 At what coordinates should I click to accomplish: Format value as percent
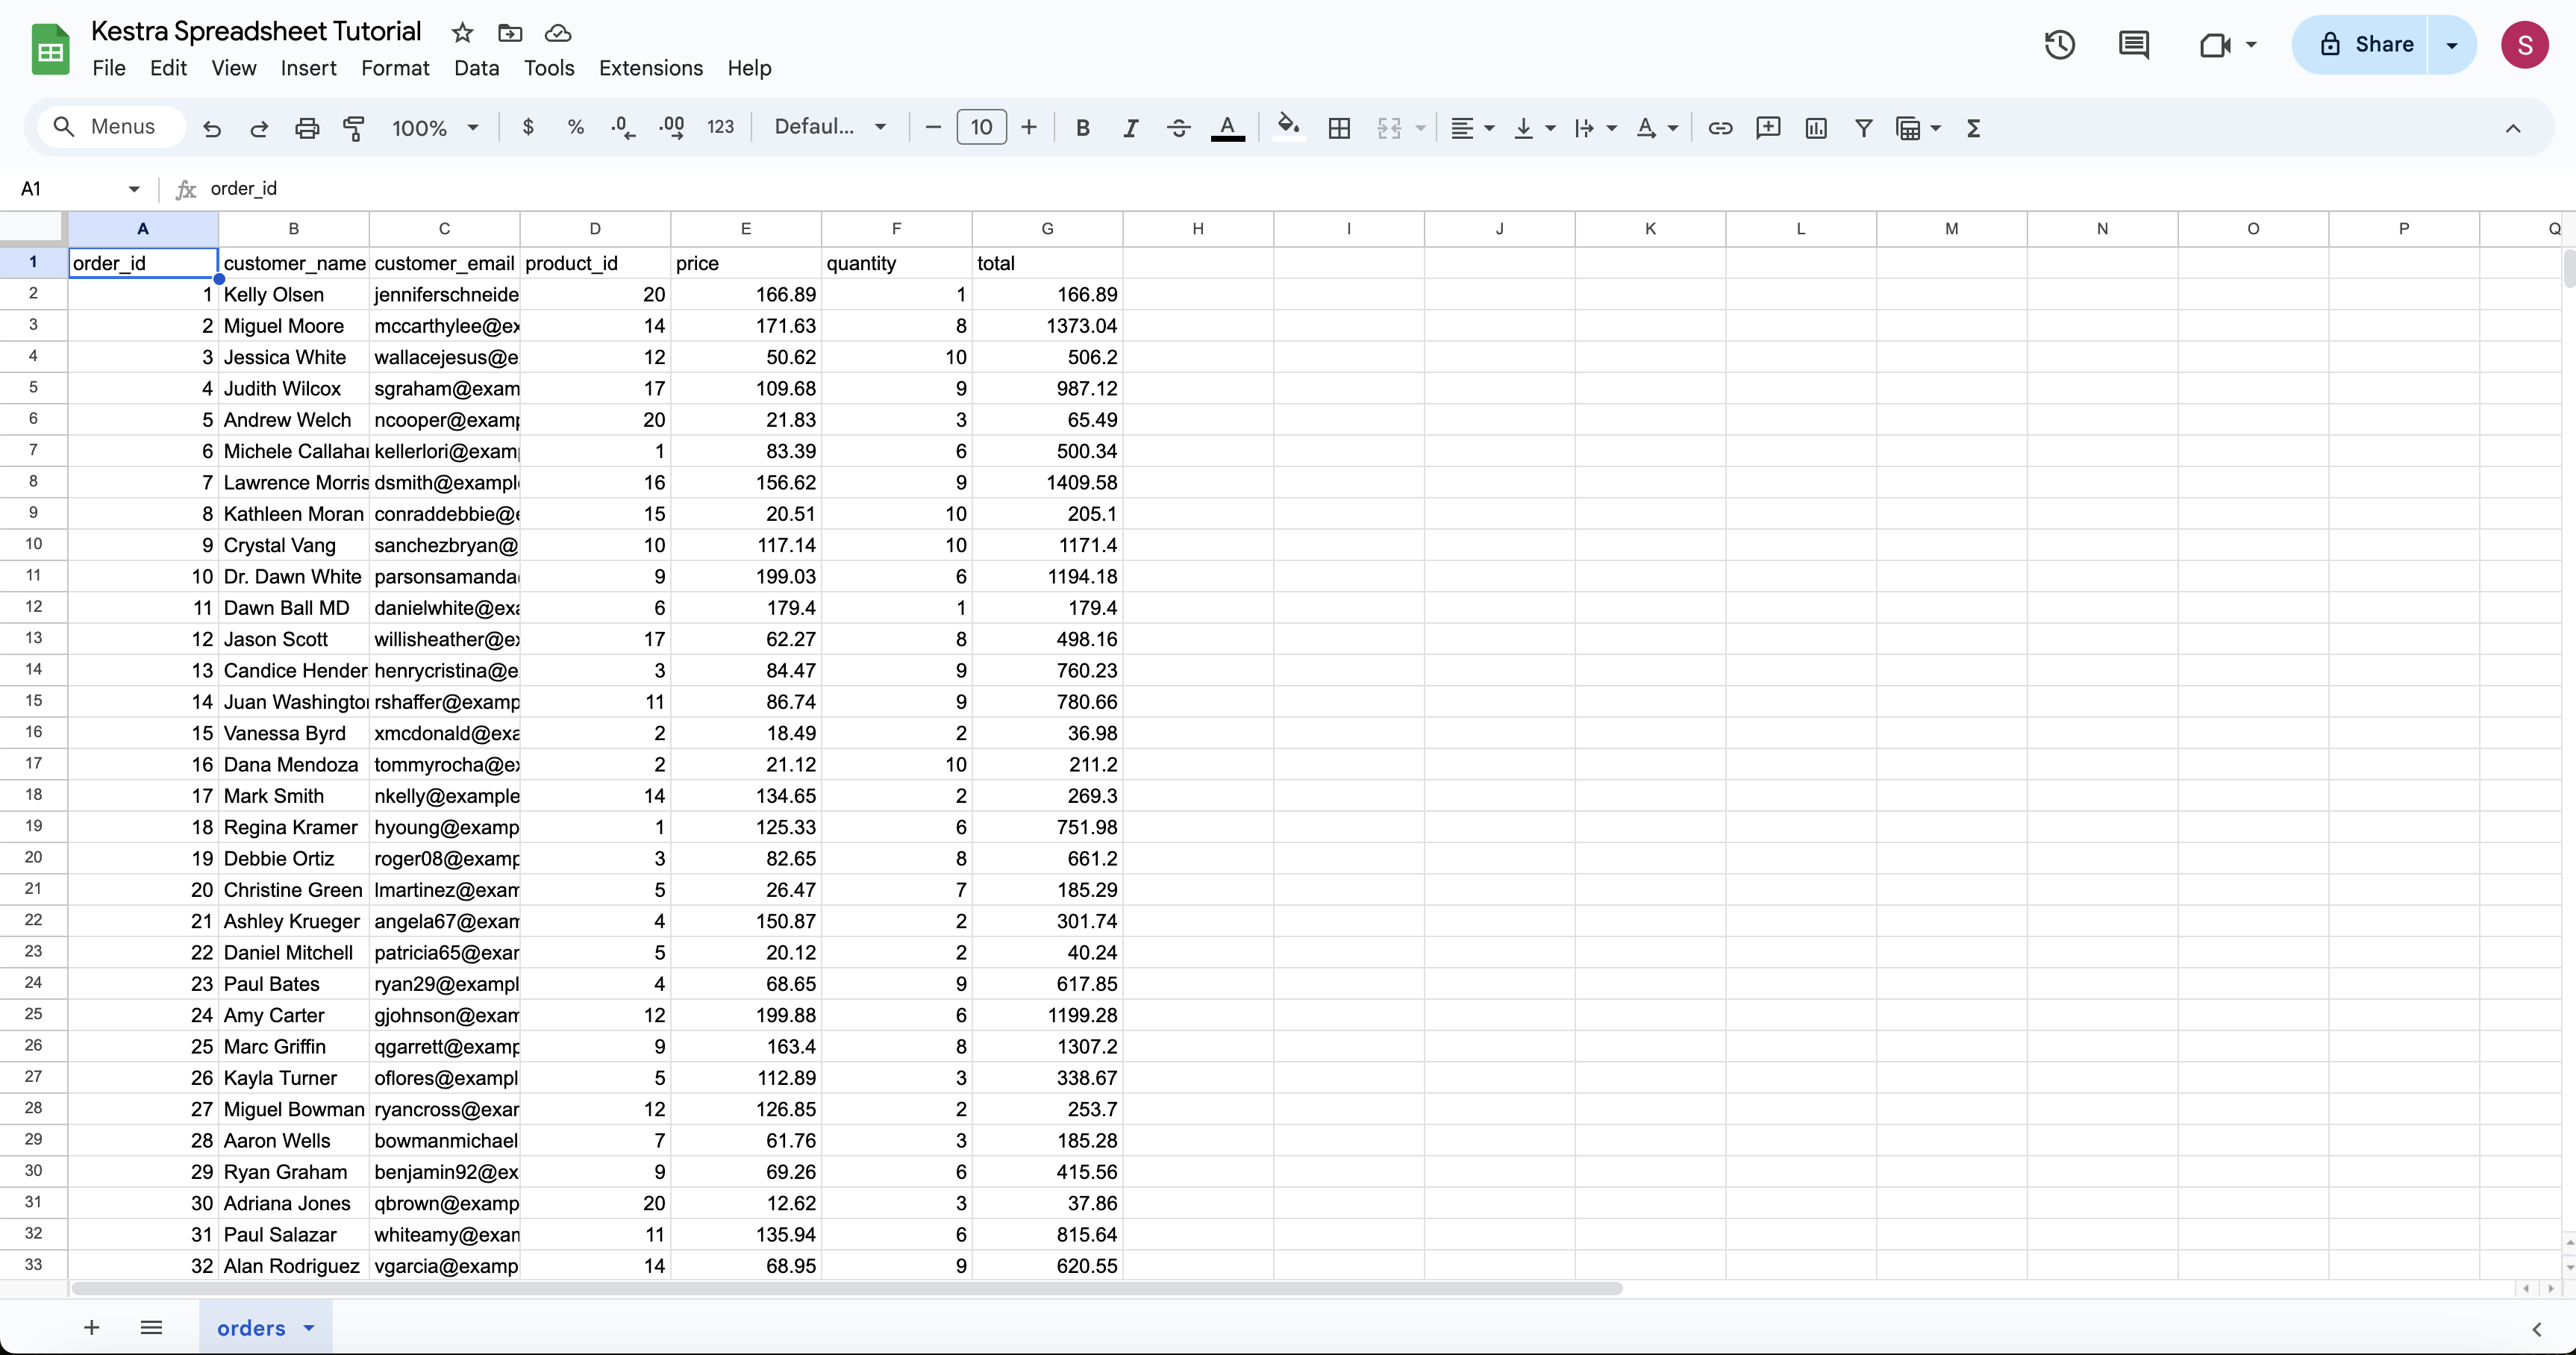(x=575, y=127)
